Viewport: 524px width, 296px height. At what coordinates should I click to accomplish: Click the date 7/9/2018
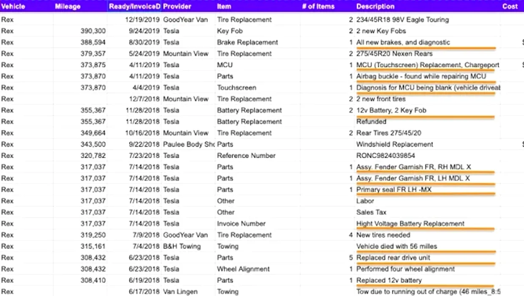[146, 235]
